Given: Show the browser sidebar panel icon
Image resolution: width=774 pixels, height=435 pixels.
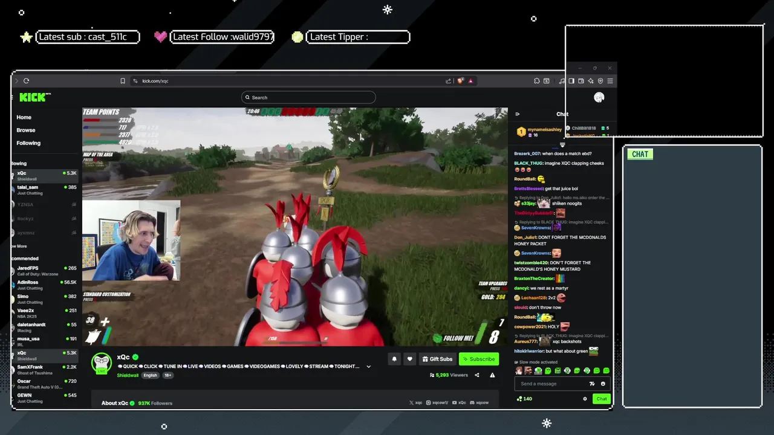Looking at the screenshot, I should [571, 81].
